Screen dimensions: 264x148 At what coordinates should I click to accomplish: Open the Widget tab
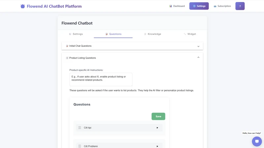tap(189, 34)
